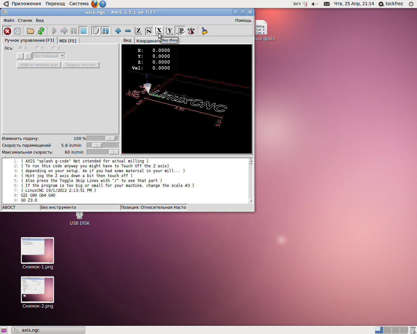
Task: Select perspective view P icon
Action: [180, 31]
